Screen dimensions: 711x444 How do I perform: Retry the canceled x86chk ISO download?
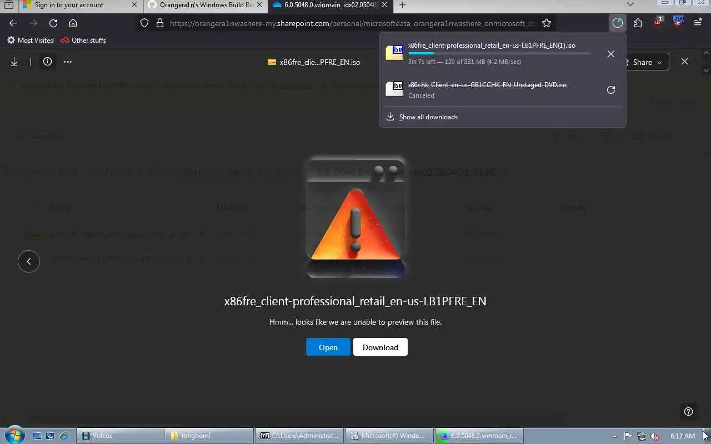(611, 90)
